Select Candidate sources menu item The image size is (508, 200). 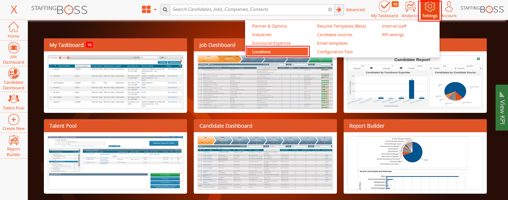click(335, 35)
